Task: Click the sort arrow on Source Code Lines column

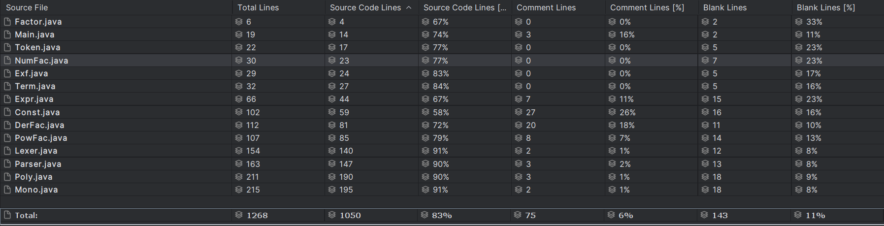Action: click(409, 7)
